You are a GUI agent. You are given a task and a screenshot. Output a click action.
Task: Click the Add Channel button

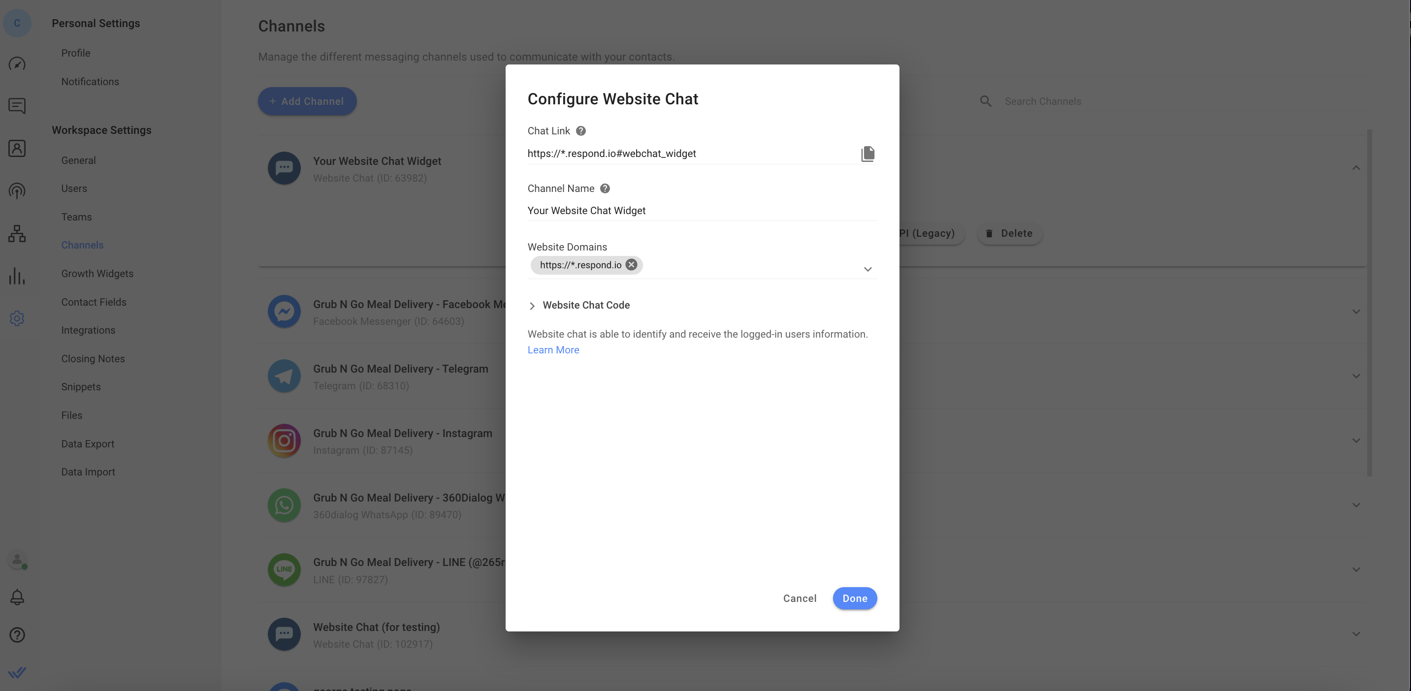click(307, 101)
